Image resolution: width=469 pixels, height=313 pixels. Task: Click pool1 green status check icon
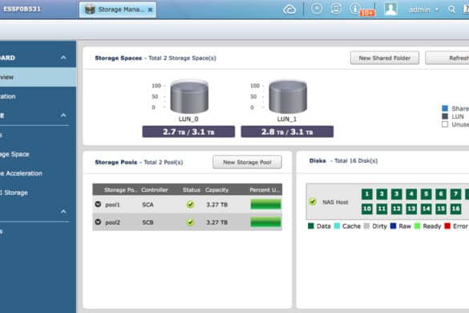click(x=190, y=205)
